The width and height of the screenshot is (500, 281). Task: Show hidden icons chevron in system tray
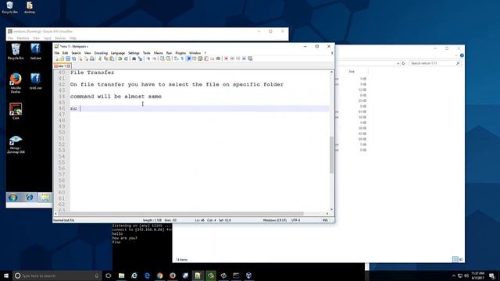[454, 276]
